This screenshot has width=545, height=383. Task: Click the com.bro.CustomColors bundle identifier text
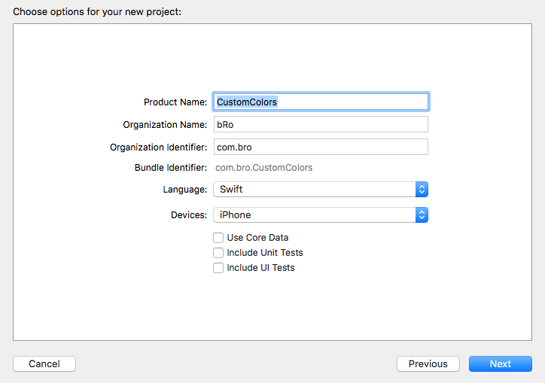tap(264, 168)
